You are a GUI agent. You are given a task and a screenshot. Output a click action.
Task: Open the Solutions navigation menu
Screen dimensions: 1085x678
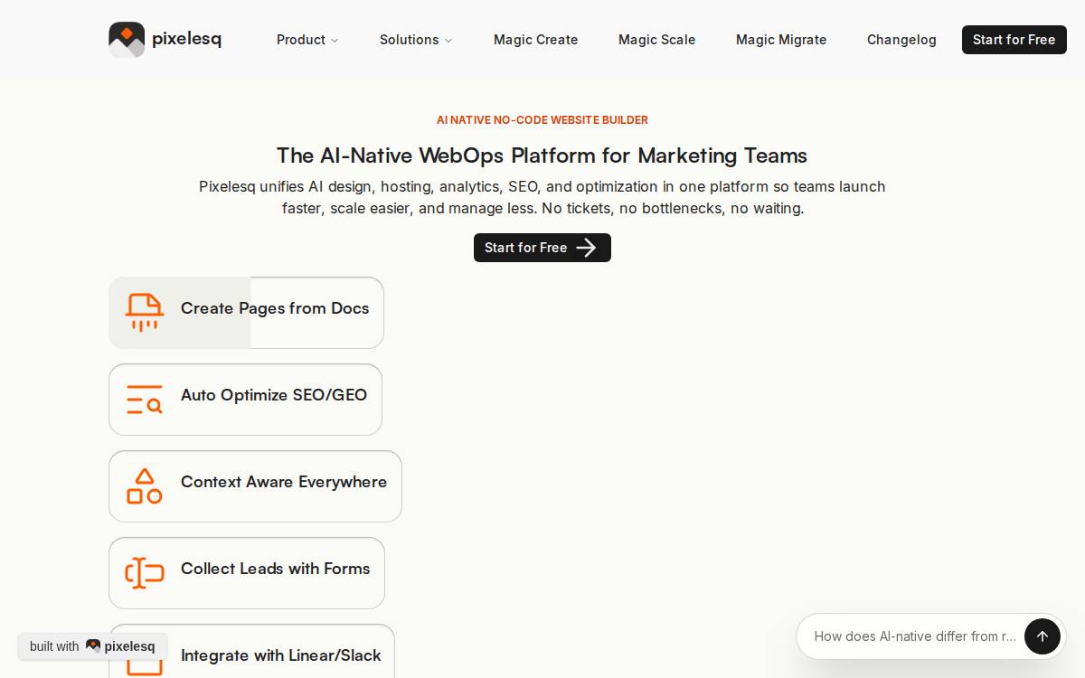416,40
